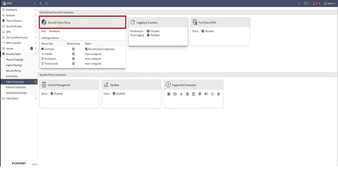Click the shield connector icon

pos(200,94)
